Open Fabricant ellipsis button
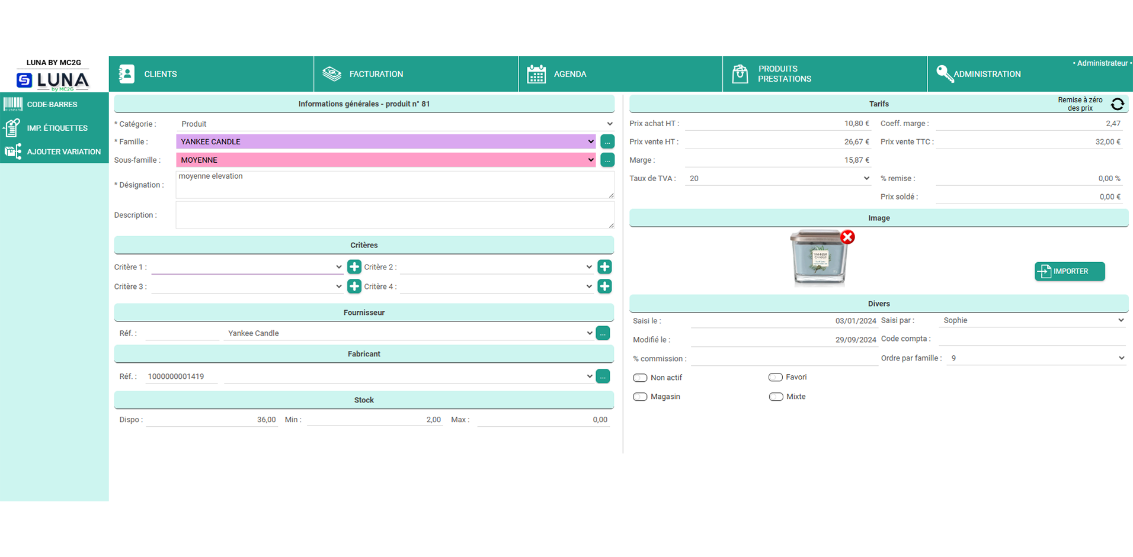The height and width of the screenshot is (557, 1133). 603,376
